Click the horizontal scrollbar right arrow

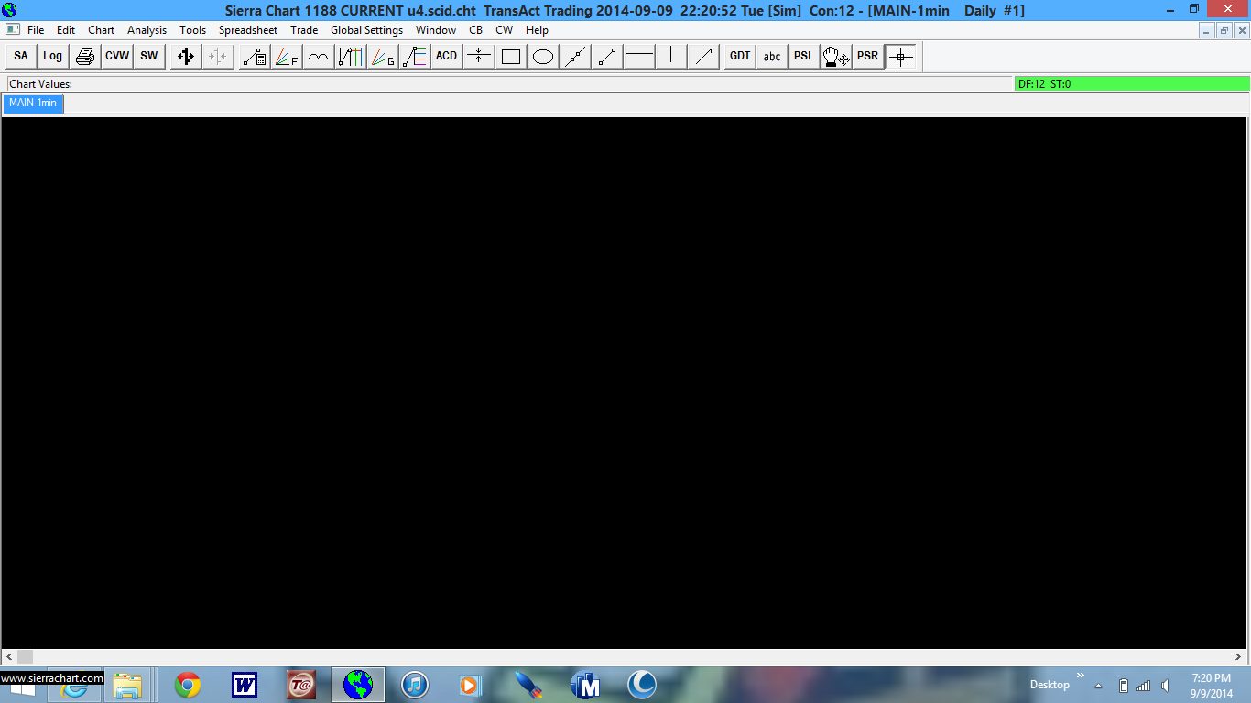1239,656
